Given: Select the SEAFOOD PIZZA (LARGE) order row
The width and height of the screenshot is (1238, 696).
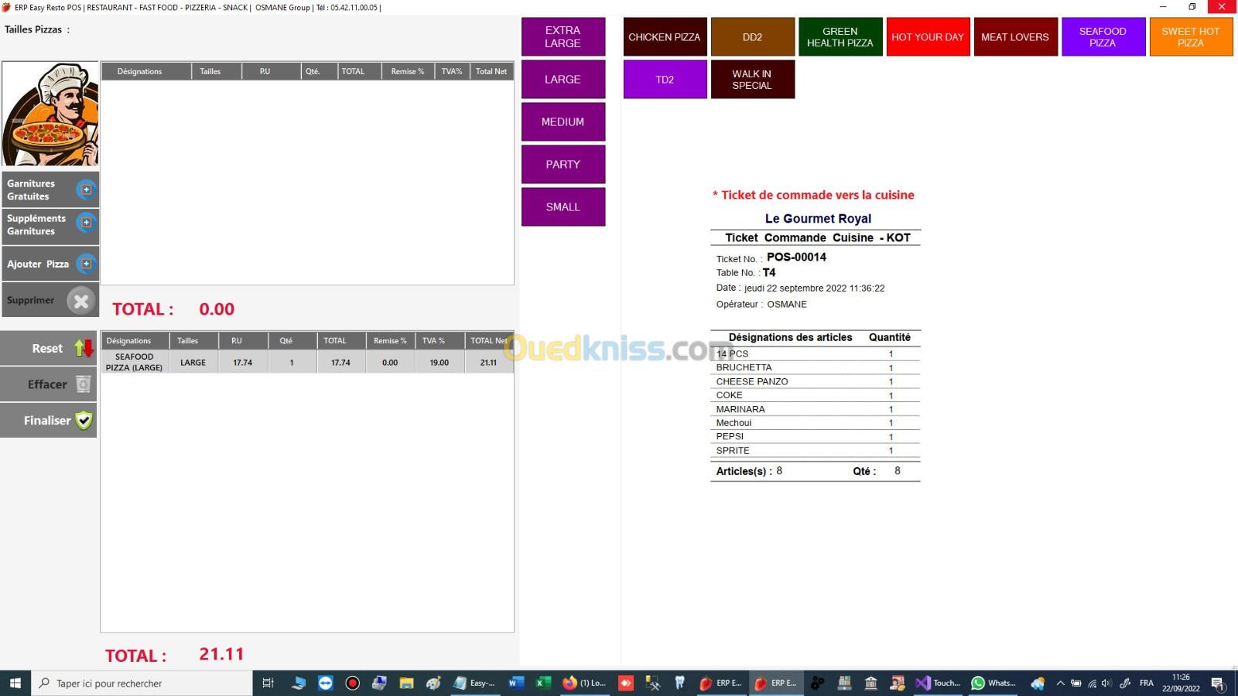Looking at the screenshot, I should pyautogui.click(x=306, y=362).
